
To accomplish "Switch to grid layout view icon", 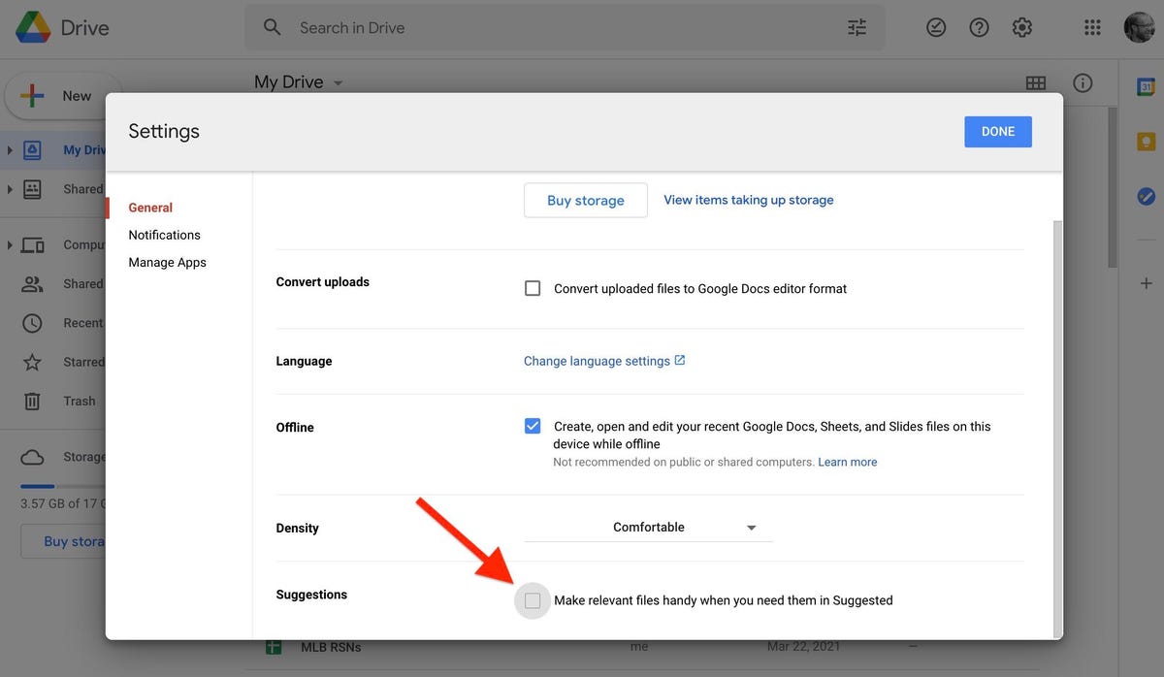I will point(1036,83).
